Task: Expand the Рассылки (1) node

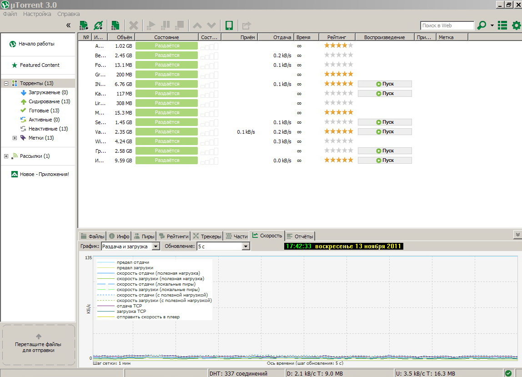Action: 6,156
